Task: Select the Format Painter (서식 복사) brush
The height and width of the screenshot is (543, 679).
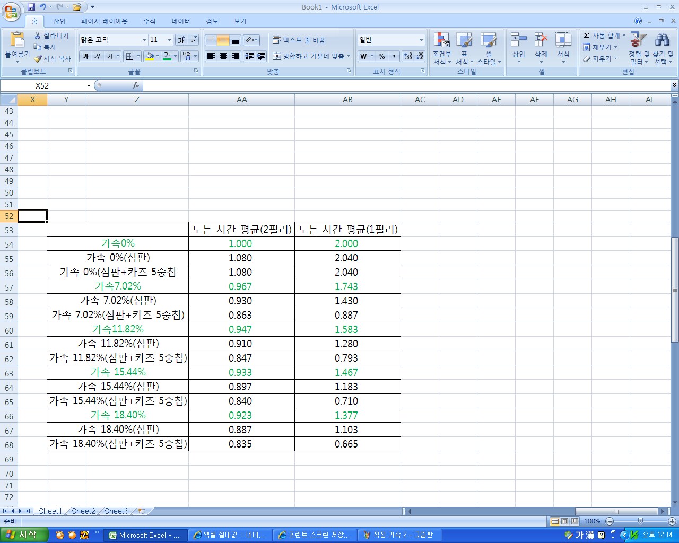Action: pos(38,59)
